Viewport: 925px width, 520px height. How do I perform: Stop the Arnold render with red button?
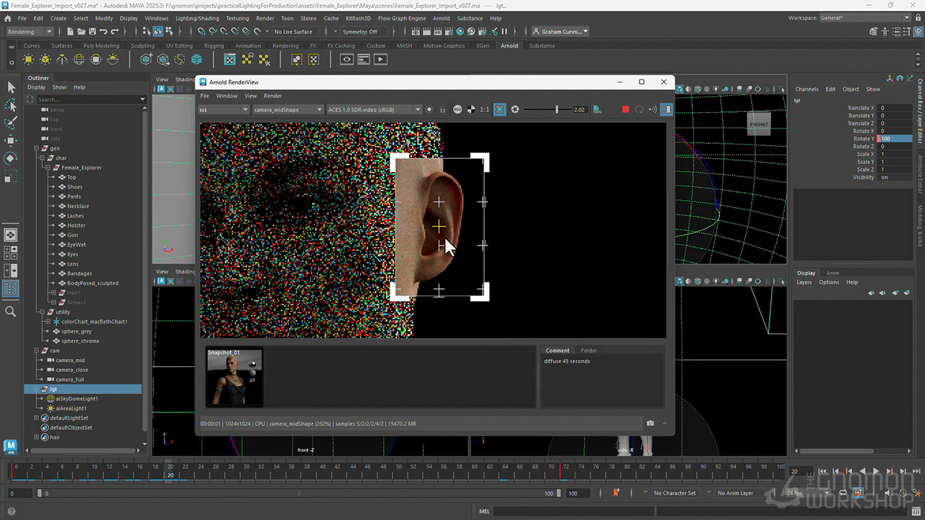(x=626, y=110)
